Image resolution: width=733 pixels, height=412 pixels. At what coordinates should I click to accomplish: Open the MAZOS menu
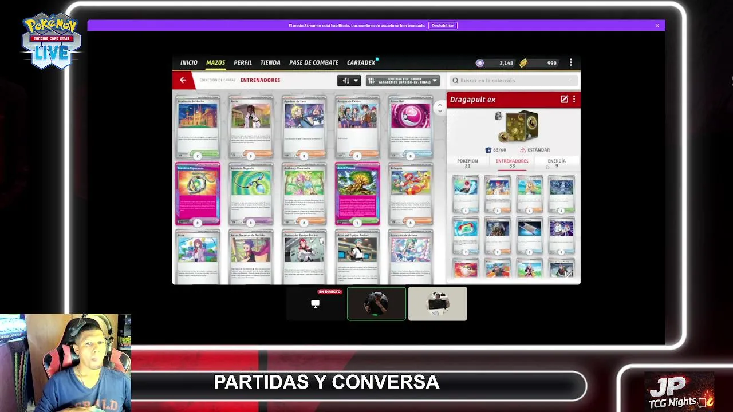[215, 62]
